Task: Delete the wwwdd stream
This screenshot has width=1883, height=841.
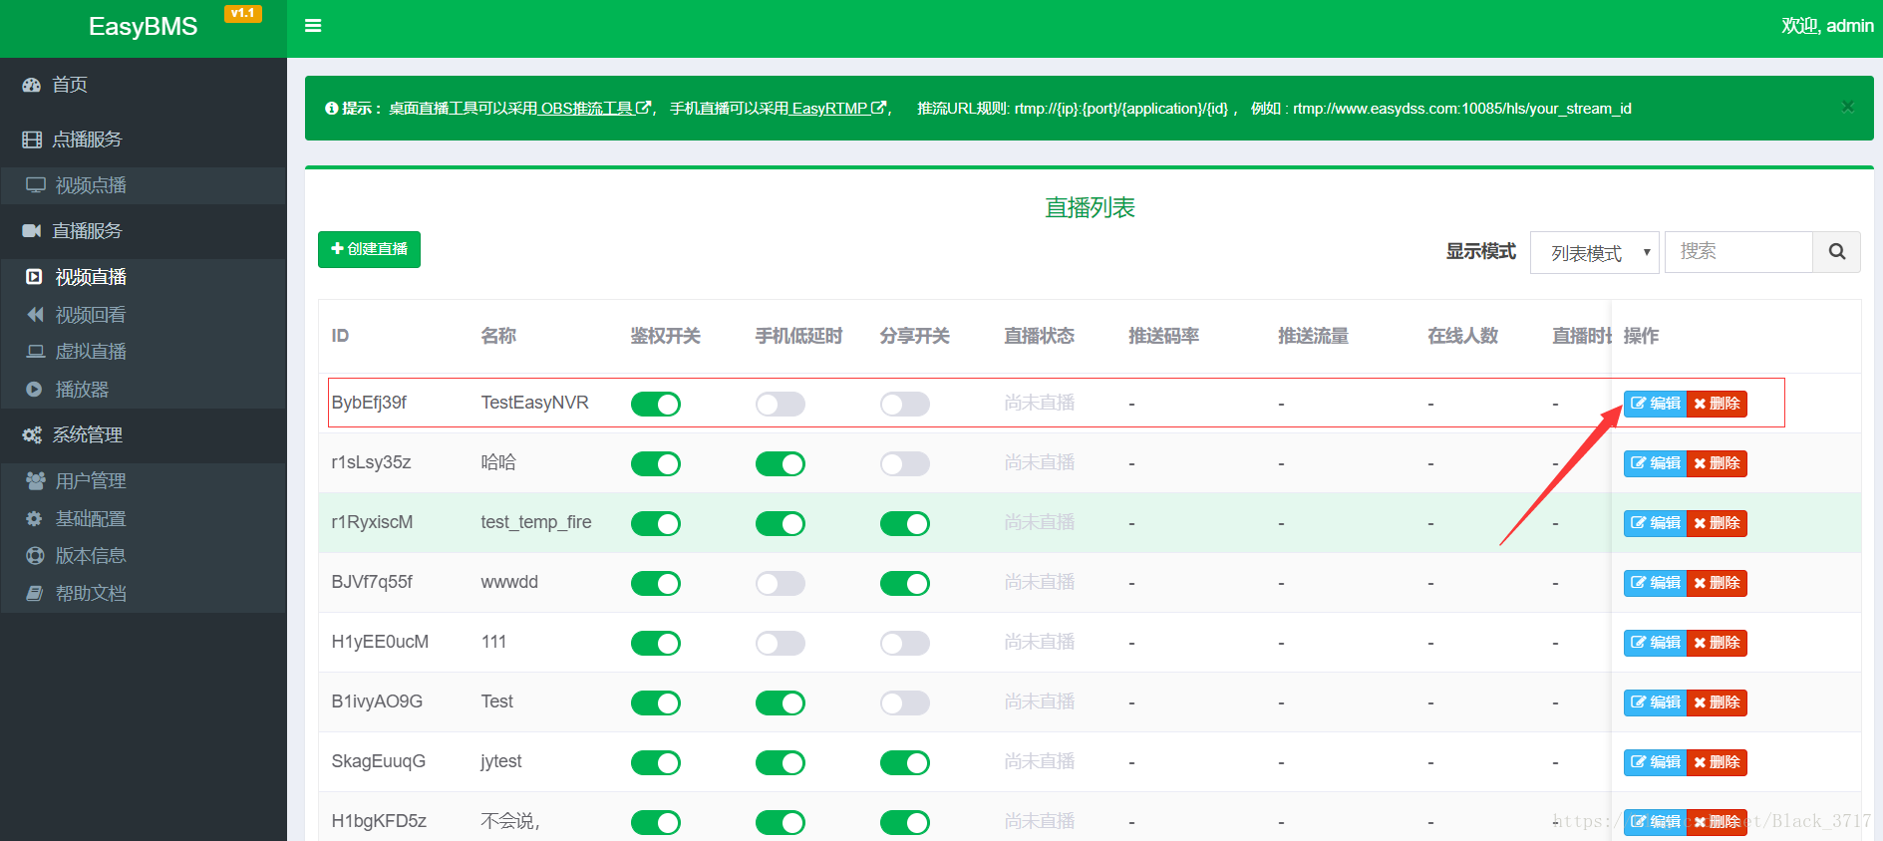Action: (x=1717, y=583)
